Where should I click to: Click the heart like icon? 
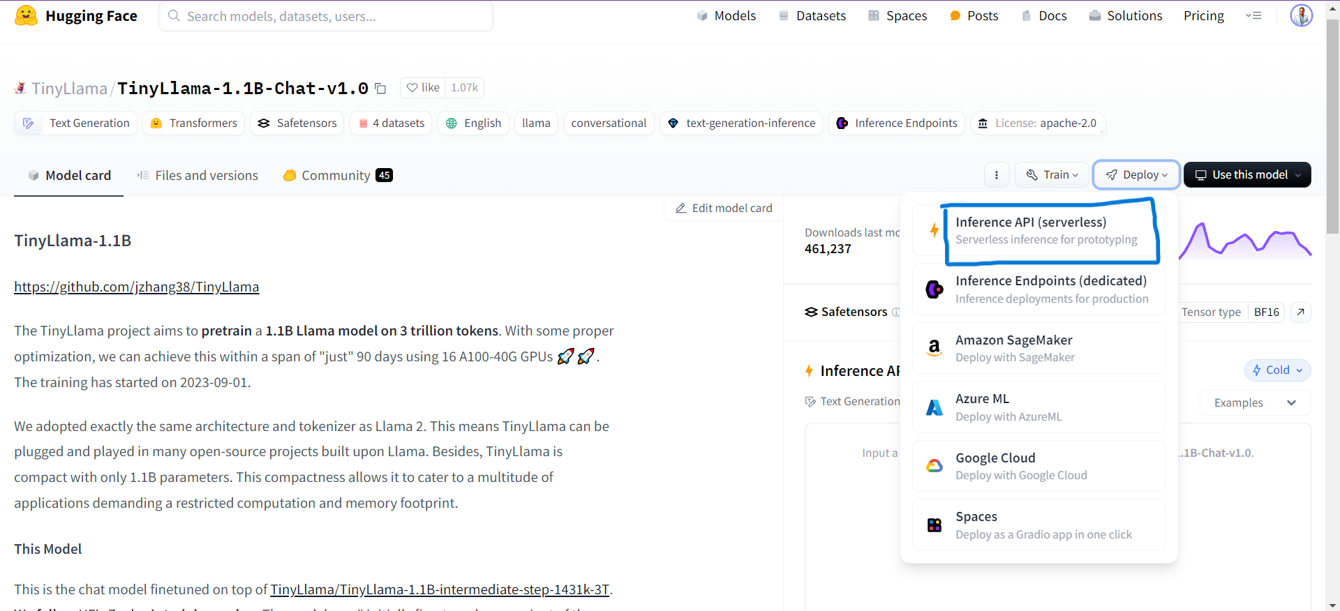pos(412,88)
